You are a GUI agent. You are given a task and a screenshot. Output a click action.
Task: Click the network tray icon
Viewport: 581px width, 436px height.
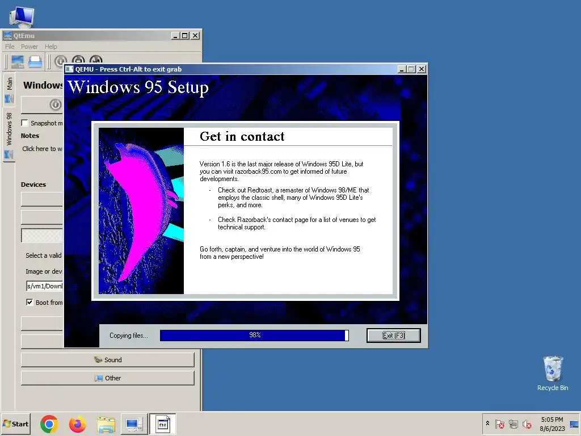click(x=513, y=424)
